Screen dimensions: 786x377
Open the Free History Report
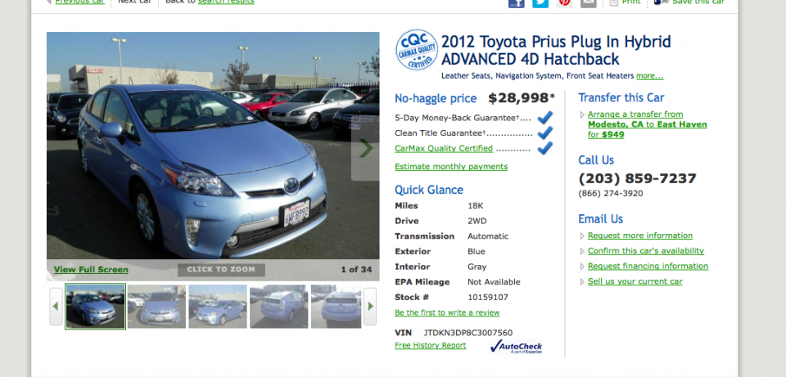pos(430,345)
